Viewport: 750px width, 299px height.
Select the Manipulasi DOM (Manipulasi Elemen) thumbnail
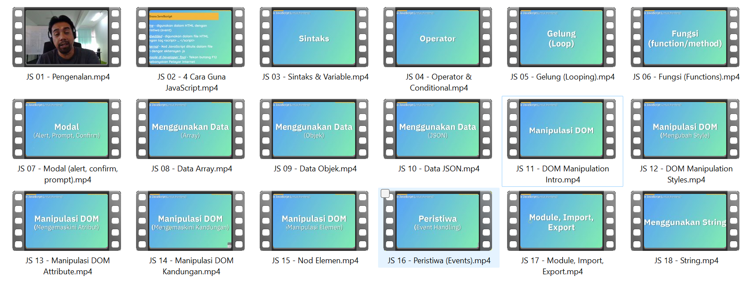(x=314, y=221)
